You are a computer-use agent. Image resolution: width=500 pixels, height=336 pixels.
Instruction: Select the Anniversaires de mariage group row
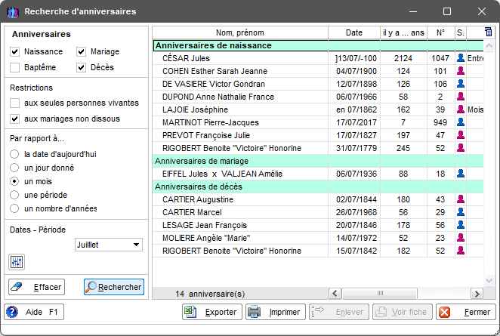point(318,161)
